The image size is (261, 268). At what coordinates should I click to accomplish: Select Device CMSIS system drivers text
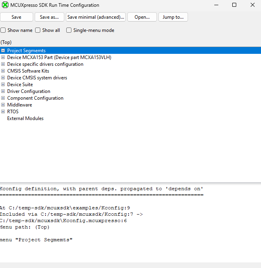click(x=37, y=78)
